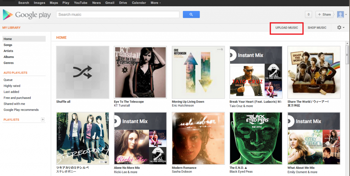
Task: Click the Share button
Action: (x=324, y=14)
